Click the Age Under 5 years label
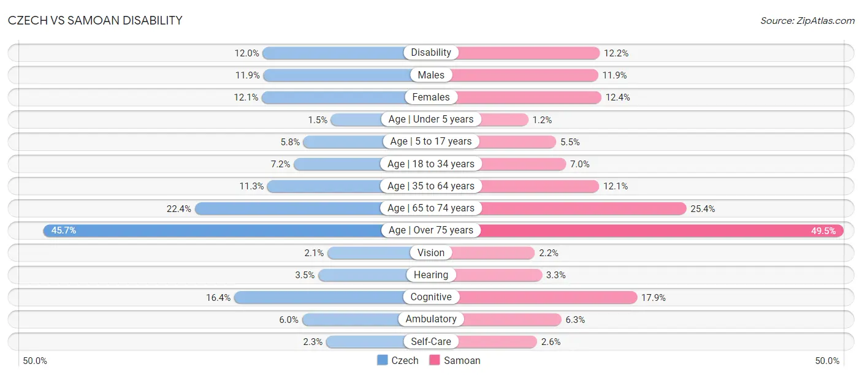 pos(431,119)
